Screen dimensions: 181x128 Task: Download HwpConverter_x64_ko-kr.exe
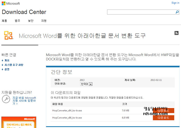coord(163,111)
